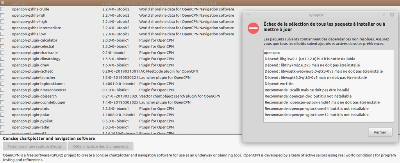400x163 pixels.
Task: Toggle the opencpn-plugin-plots checkbox
Action: click(x=2, y=109)
